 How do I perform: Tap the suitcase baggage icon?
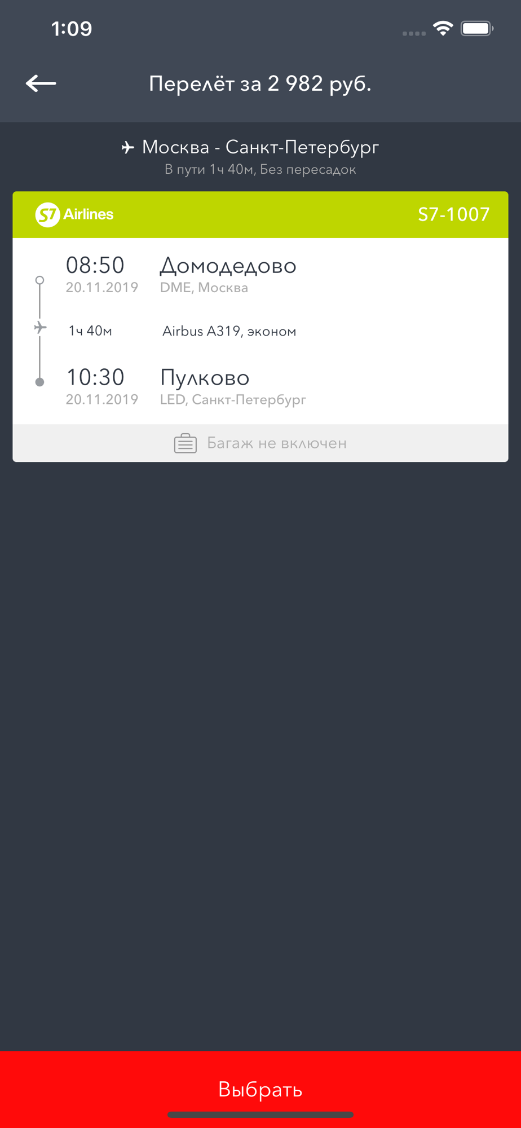(x=185, y=443)
